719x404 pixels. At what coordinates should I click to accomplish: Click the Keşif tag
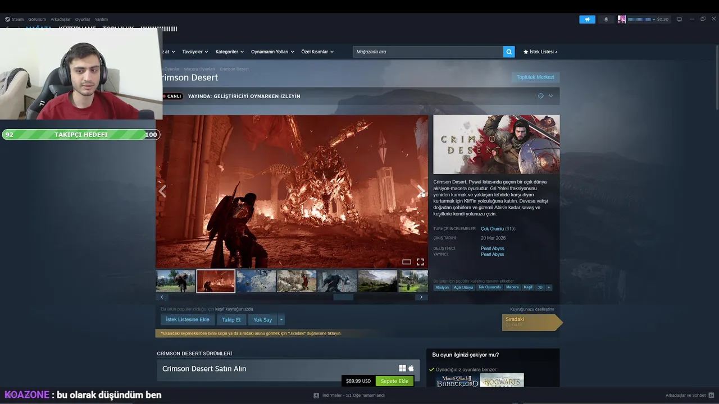pyautogui.click(x=528, y=287)
